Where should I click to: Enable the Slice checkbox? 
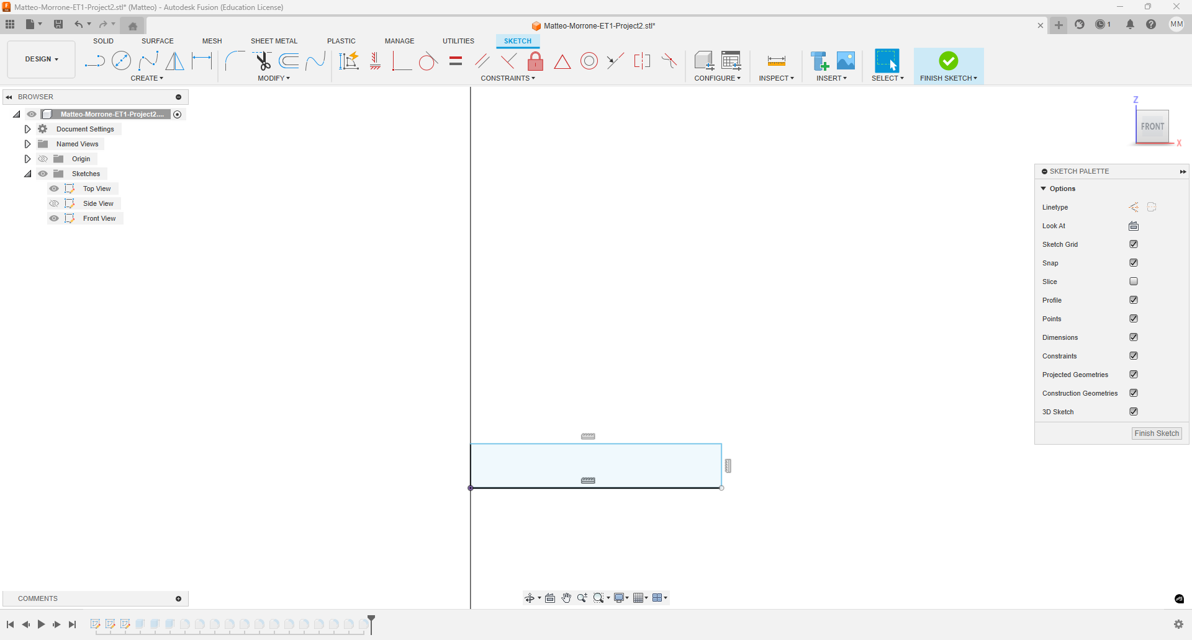[1134, 282]
